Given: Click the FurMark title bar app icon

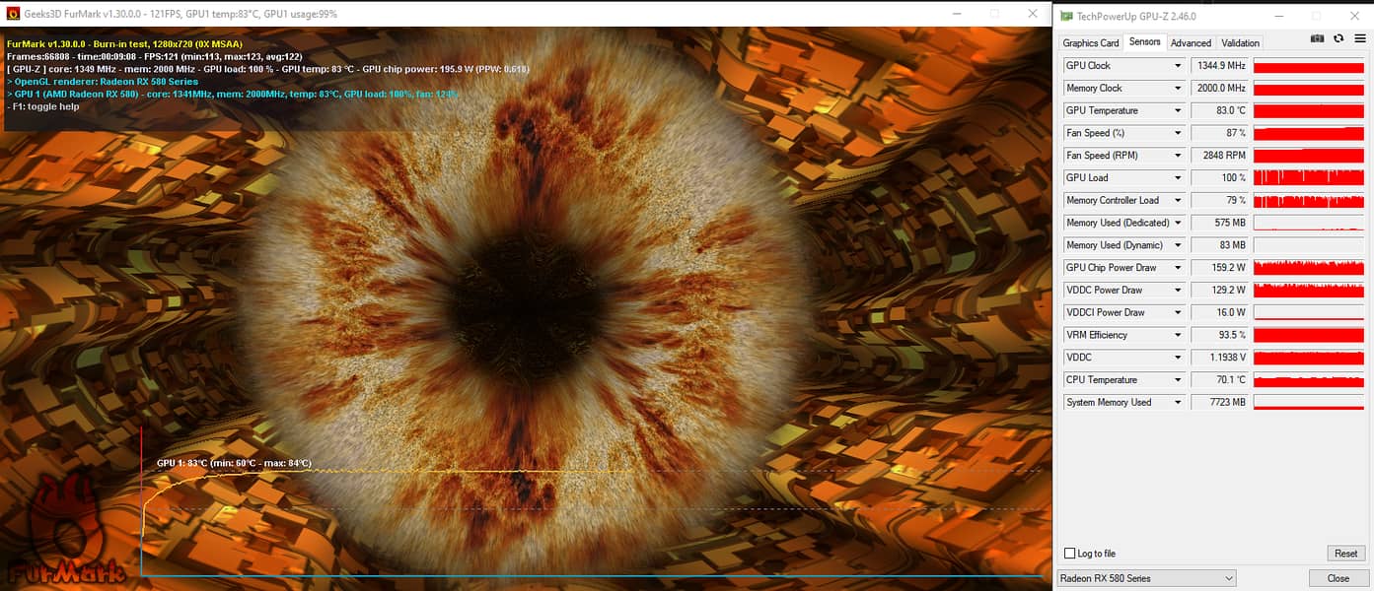Looking at the screenshot, I should 14,14.
